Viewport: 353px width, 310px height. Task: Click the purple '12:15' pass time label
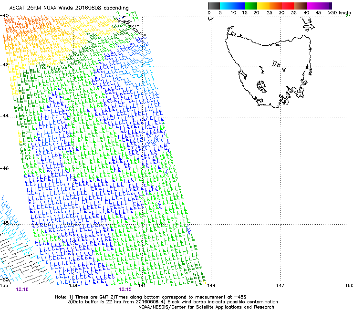point(125,289)
